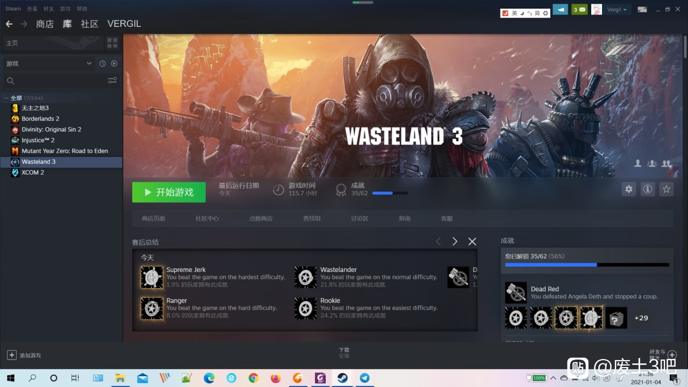This screenshot has height=387, width=688.
Task: Click the 您已解锁 35/62 progress bar
Action: click(587, 264)
